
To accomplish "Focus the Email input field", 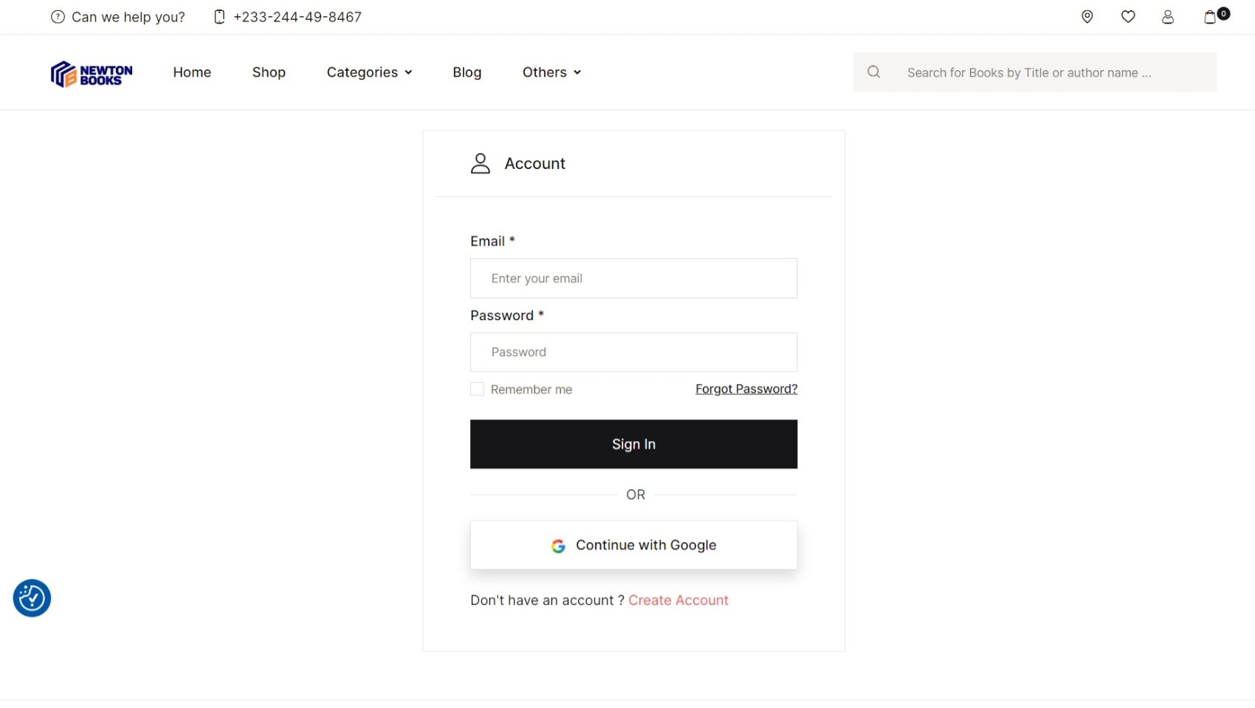I will click(x=633, y=278).
